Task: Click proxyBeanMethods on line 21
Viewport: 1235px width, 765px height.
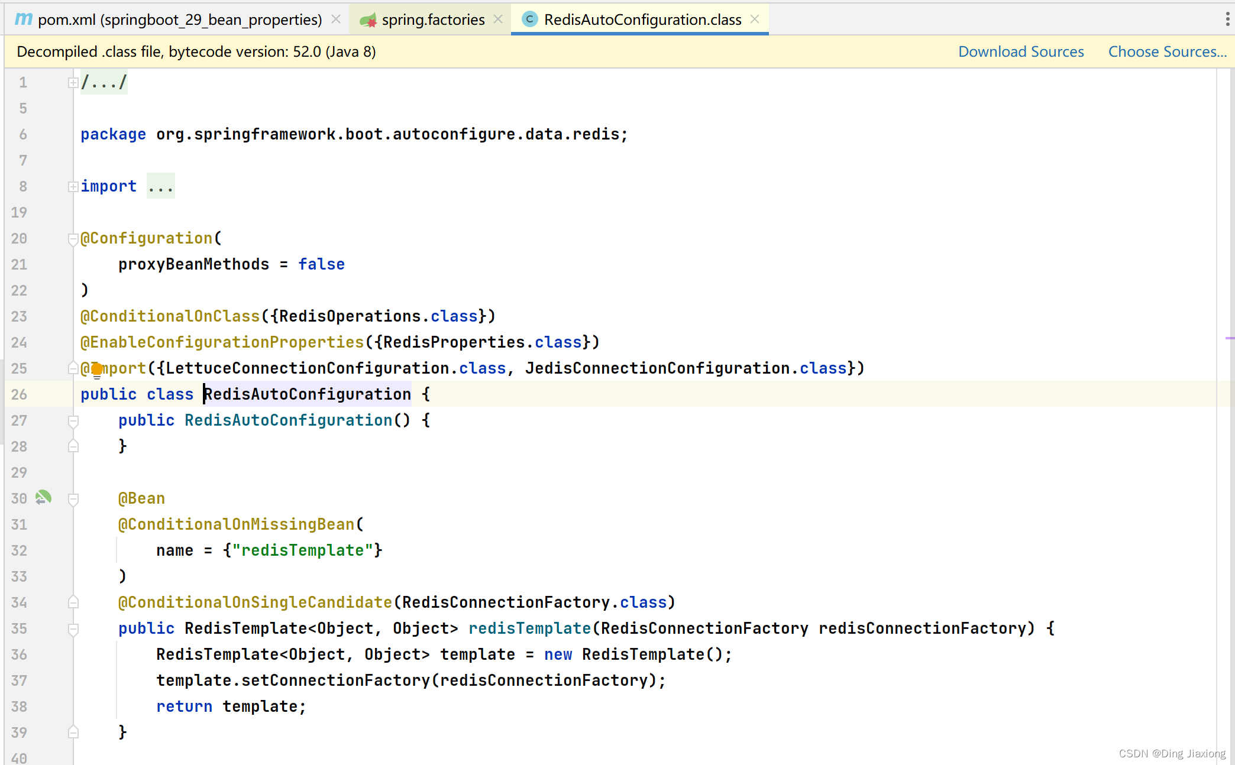Action: pyautogui.click(x=193, y=264)
